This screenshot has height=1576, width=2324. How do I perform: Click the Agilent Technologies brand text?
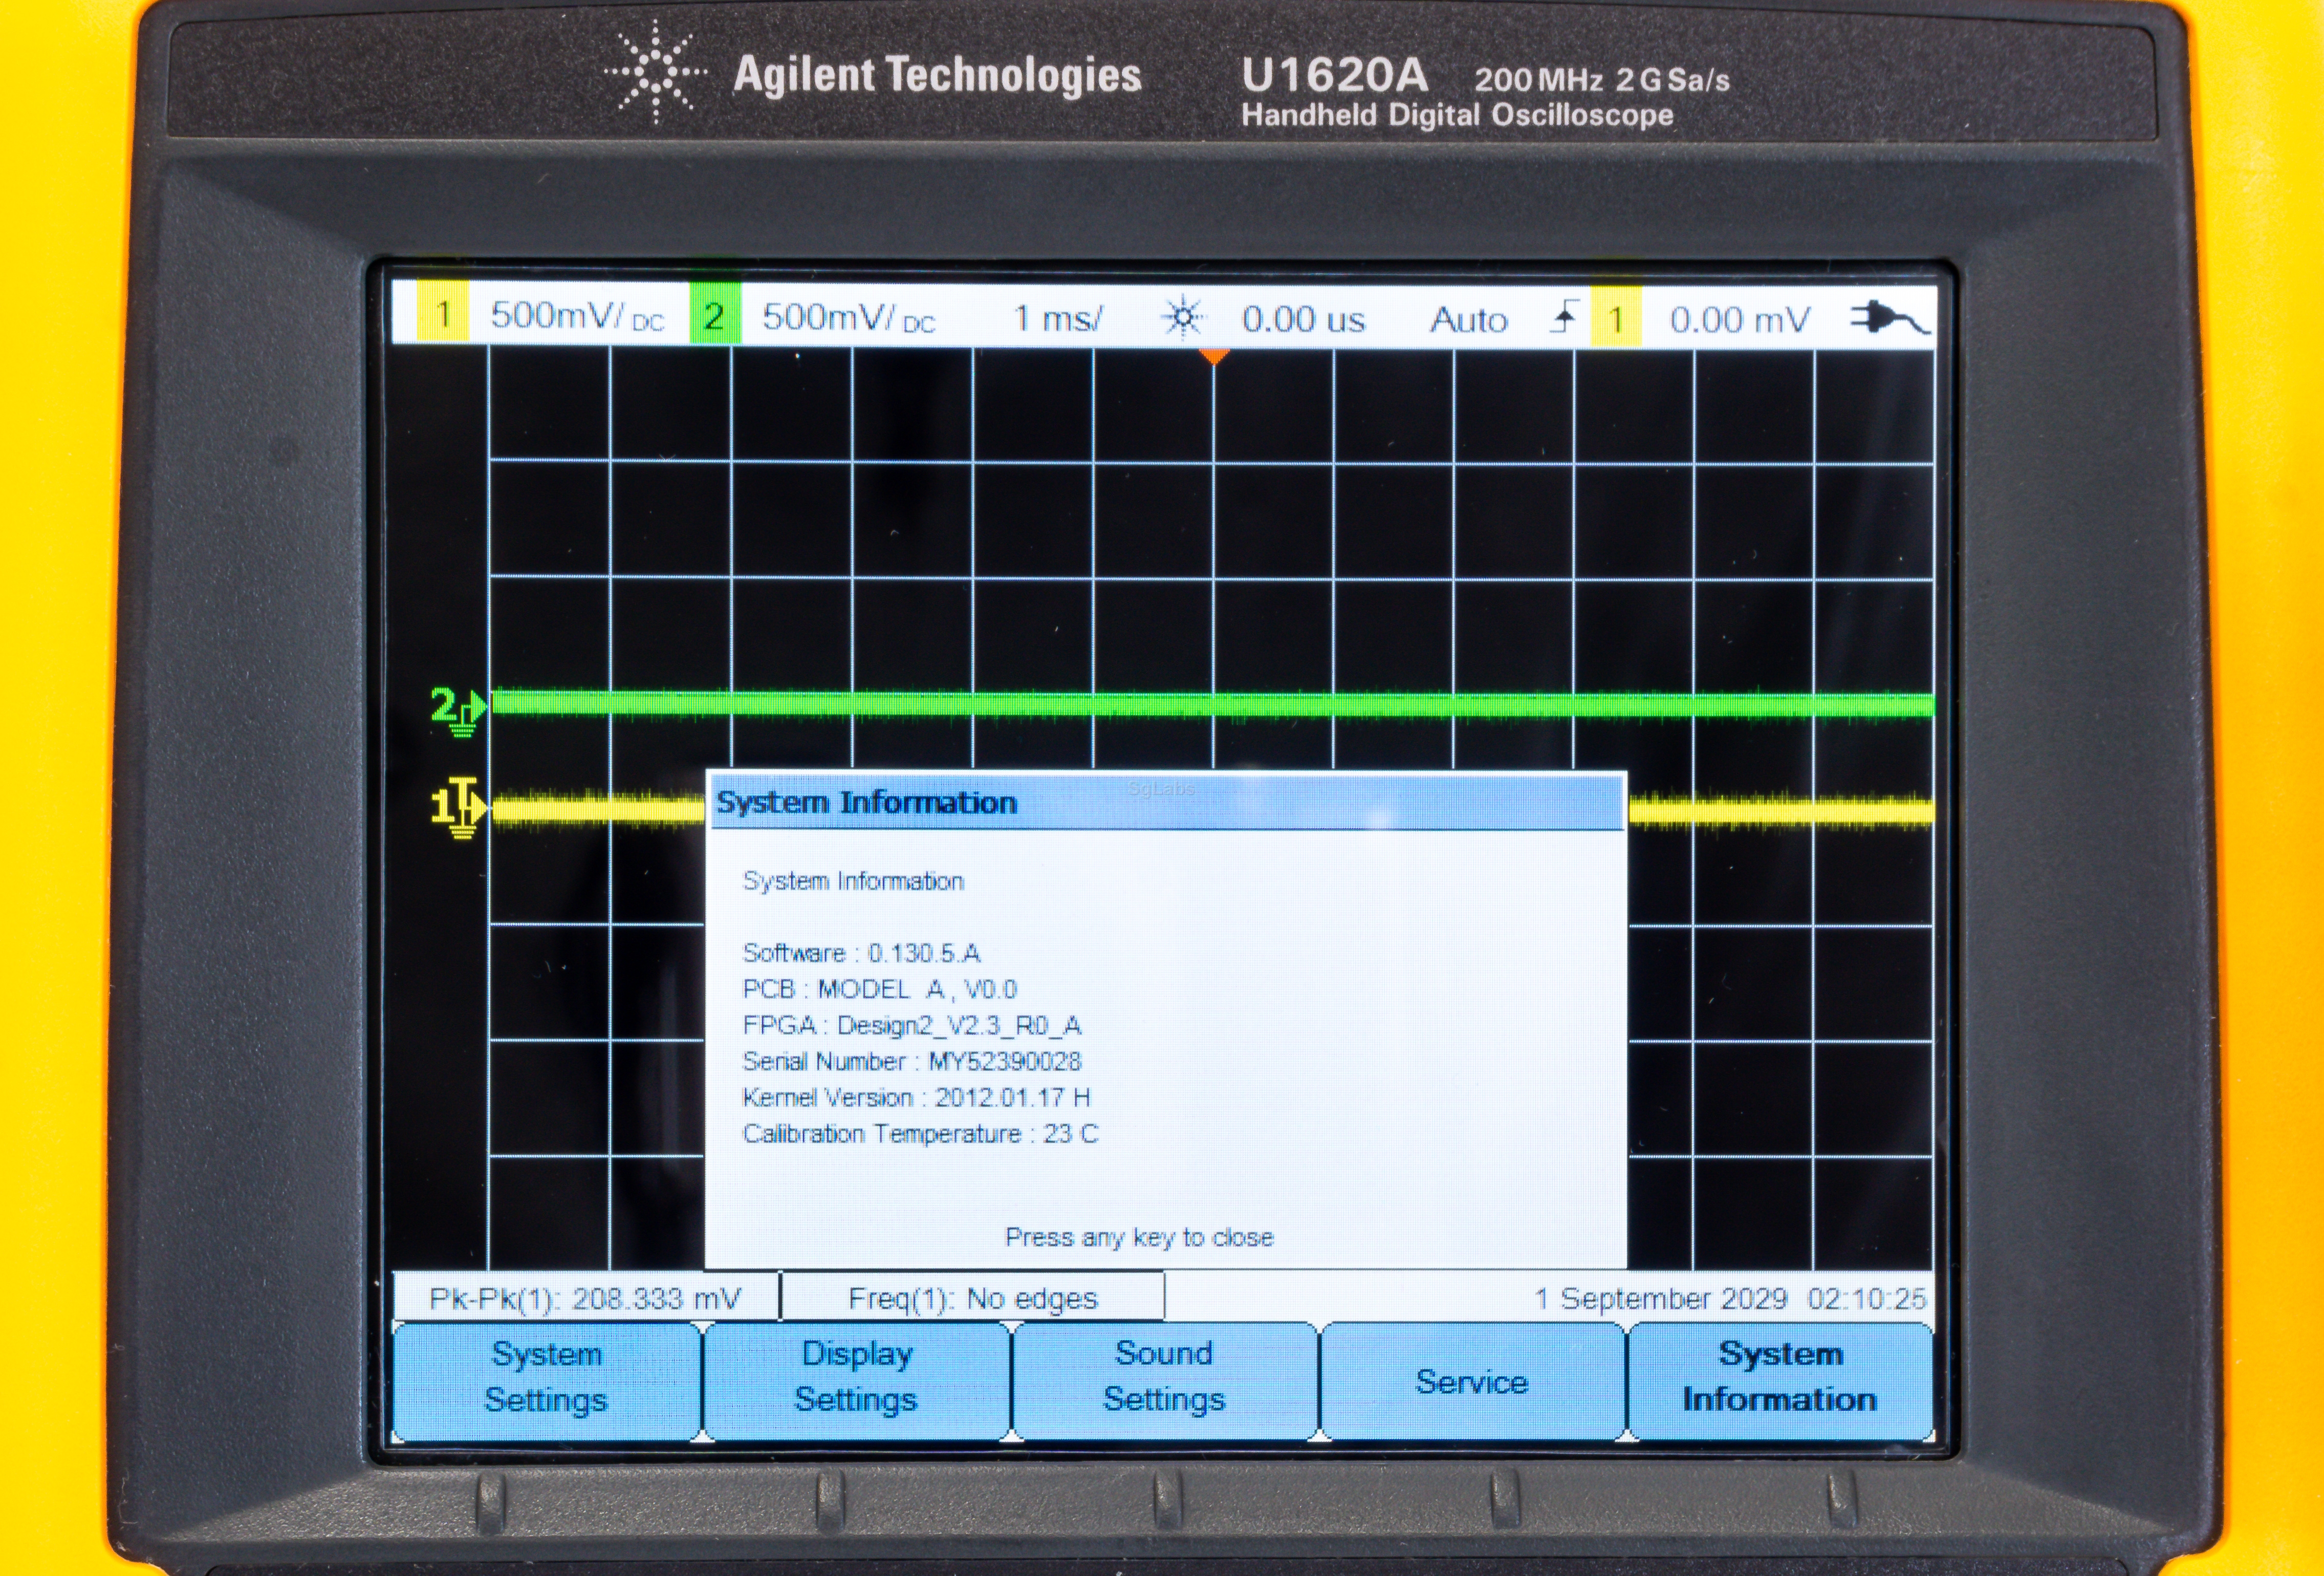(937, 75)
